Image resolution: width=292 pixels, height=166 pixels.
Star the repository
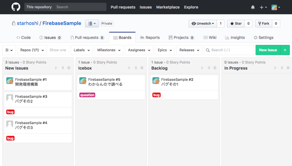click(236, 23)
